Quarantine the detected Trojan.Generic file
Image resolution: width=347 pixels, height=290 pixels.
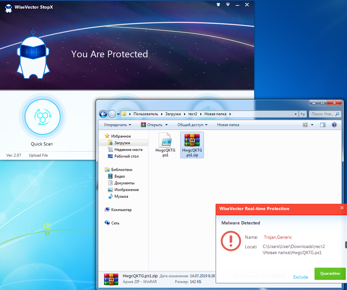coord(330,274)
